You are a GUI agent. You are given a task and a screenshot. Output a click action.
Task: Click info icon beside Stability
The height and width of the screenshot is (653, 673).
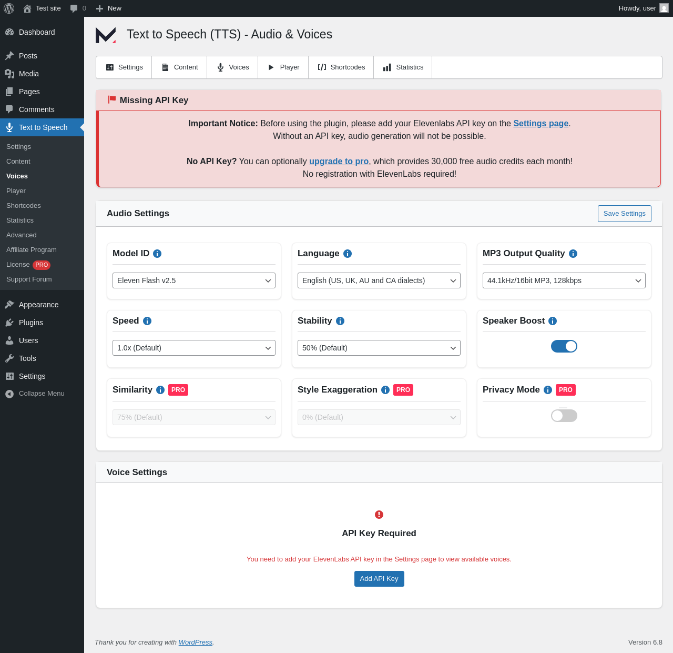coord(340,321)
